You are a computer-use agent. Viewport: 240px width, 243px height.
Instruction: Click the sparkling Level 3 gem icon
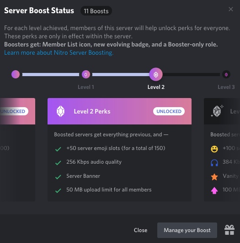[217, 111]
